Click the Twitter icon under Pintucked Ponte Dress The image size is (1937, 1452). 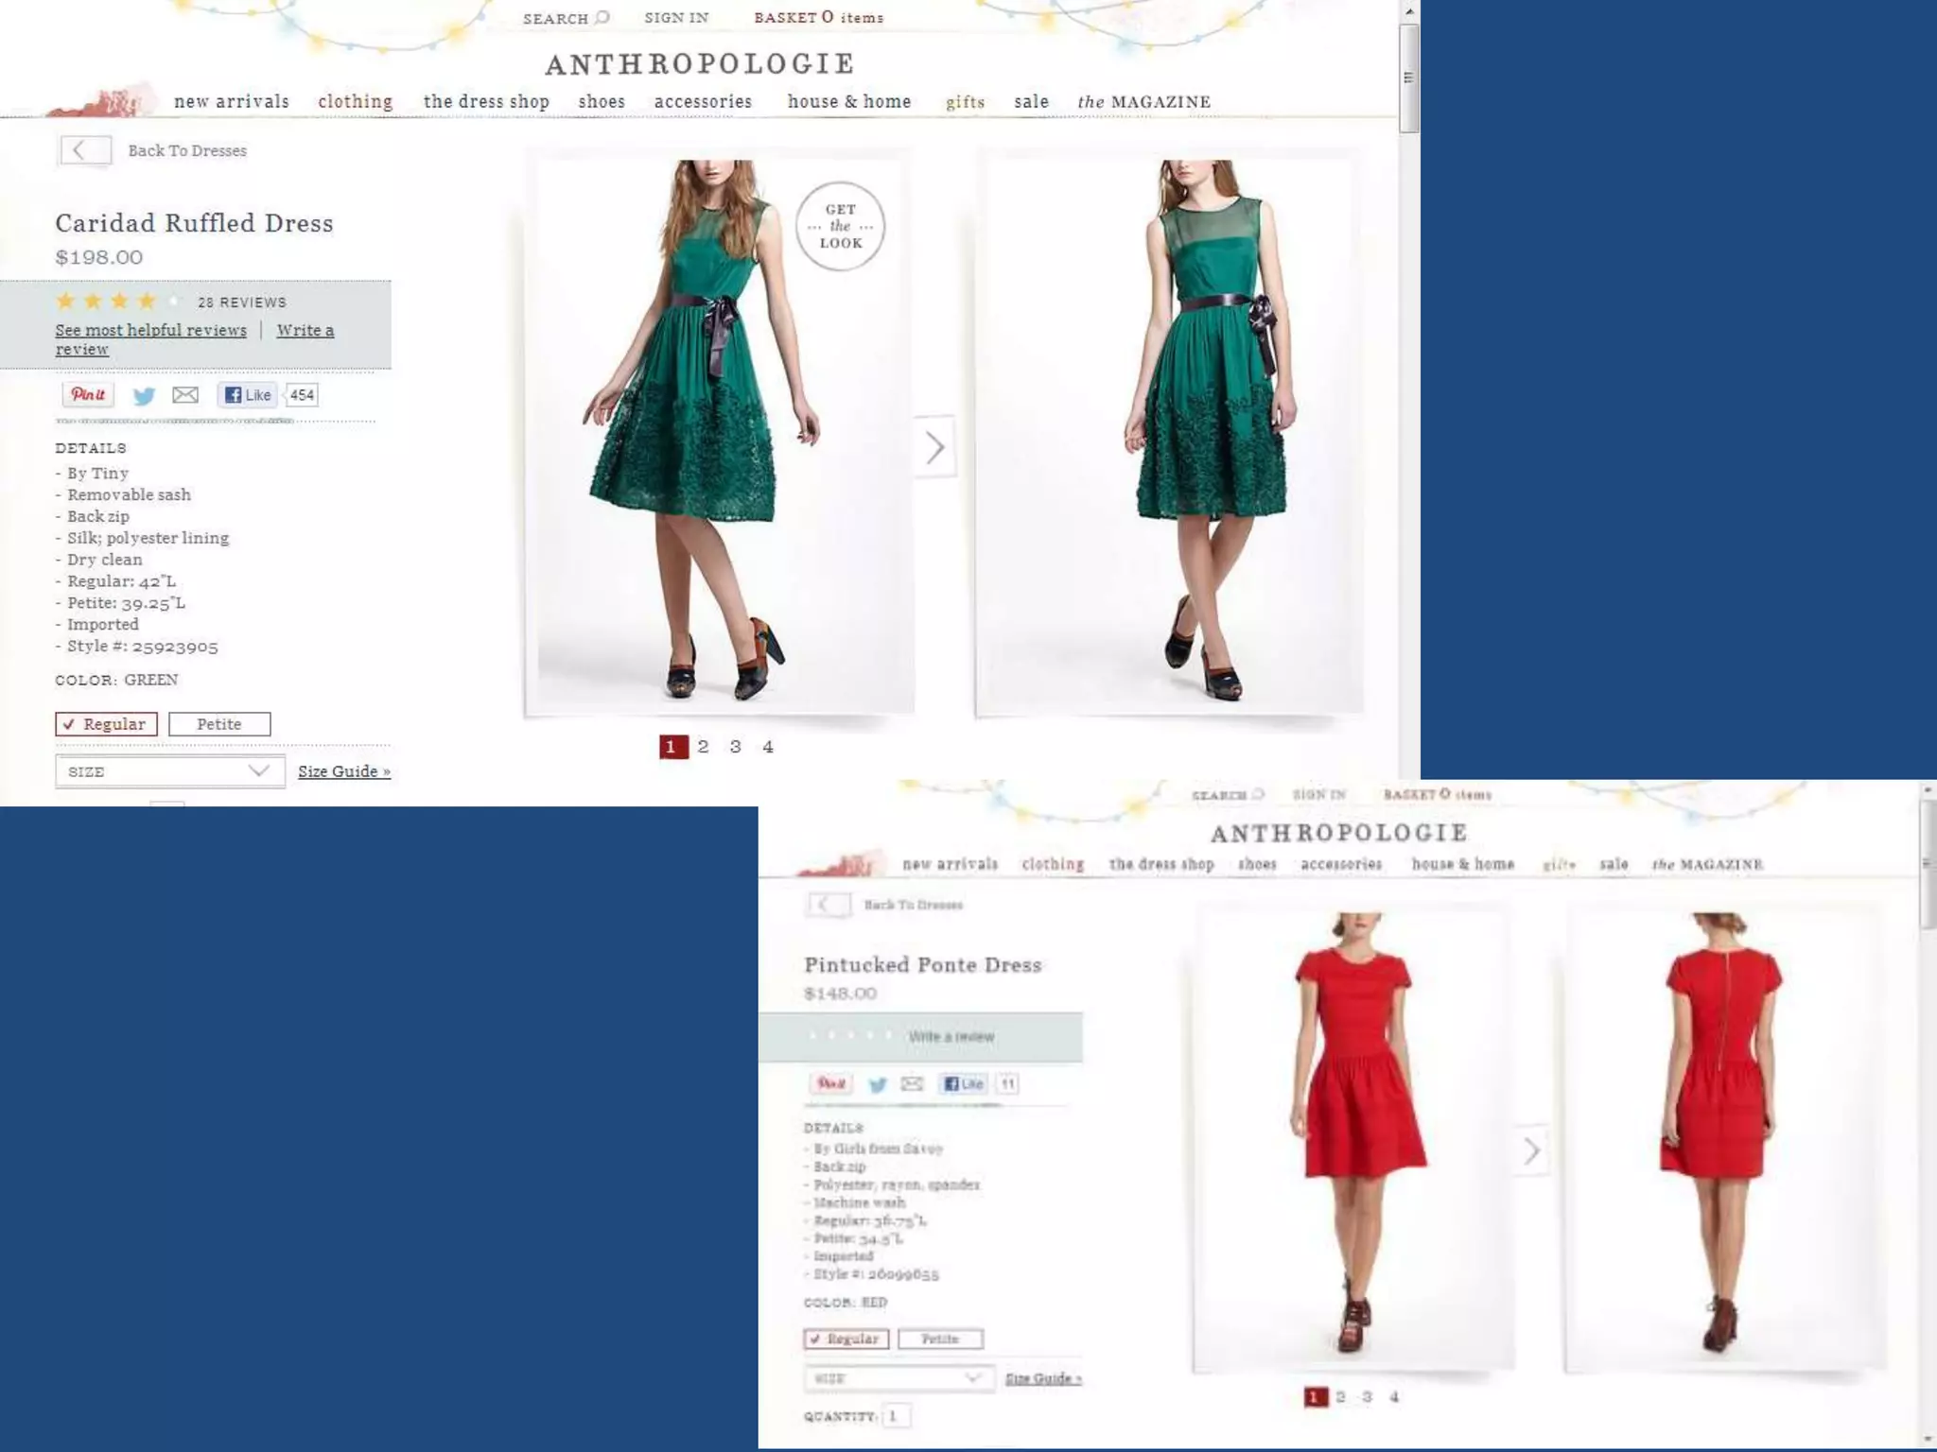pyautogui.click(x=878, y=1084)
